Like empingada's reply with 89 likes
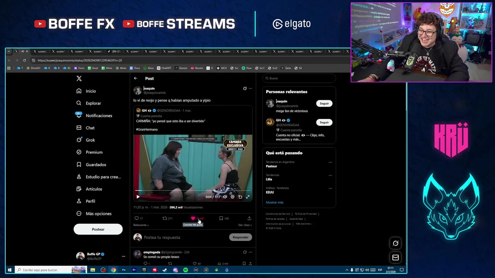The image size is (495, 278). [x=195, y=263]
